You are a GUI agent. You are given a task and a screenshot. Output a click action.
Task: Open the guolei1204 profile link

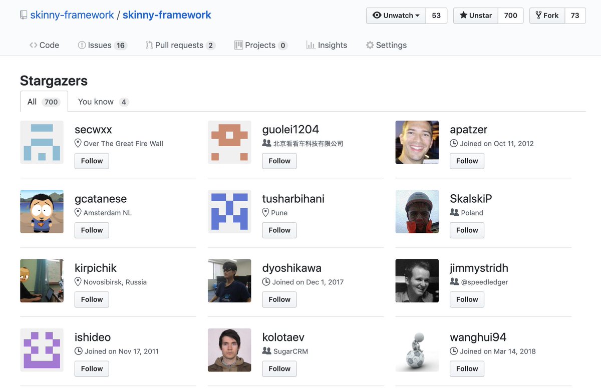point(290,130)
